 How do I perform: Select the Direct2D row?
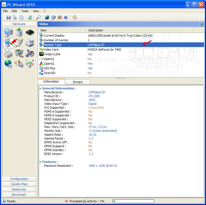pyautogui.click(x=121, y=73)
